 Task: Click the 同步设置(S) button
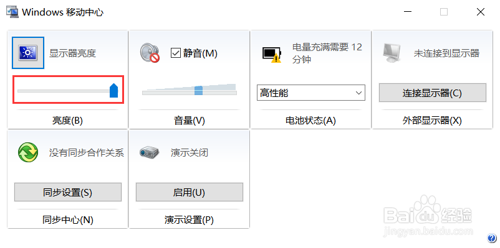67,192
